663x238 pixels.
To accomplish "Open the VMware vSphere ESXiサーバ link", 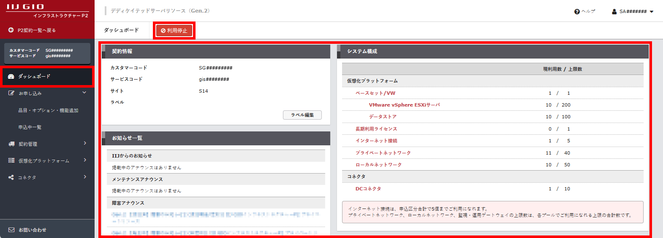I will [x=404, y=105].
